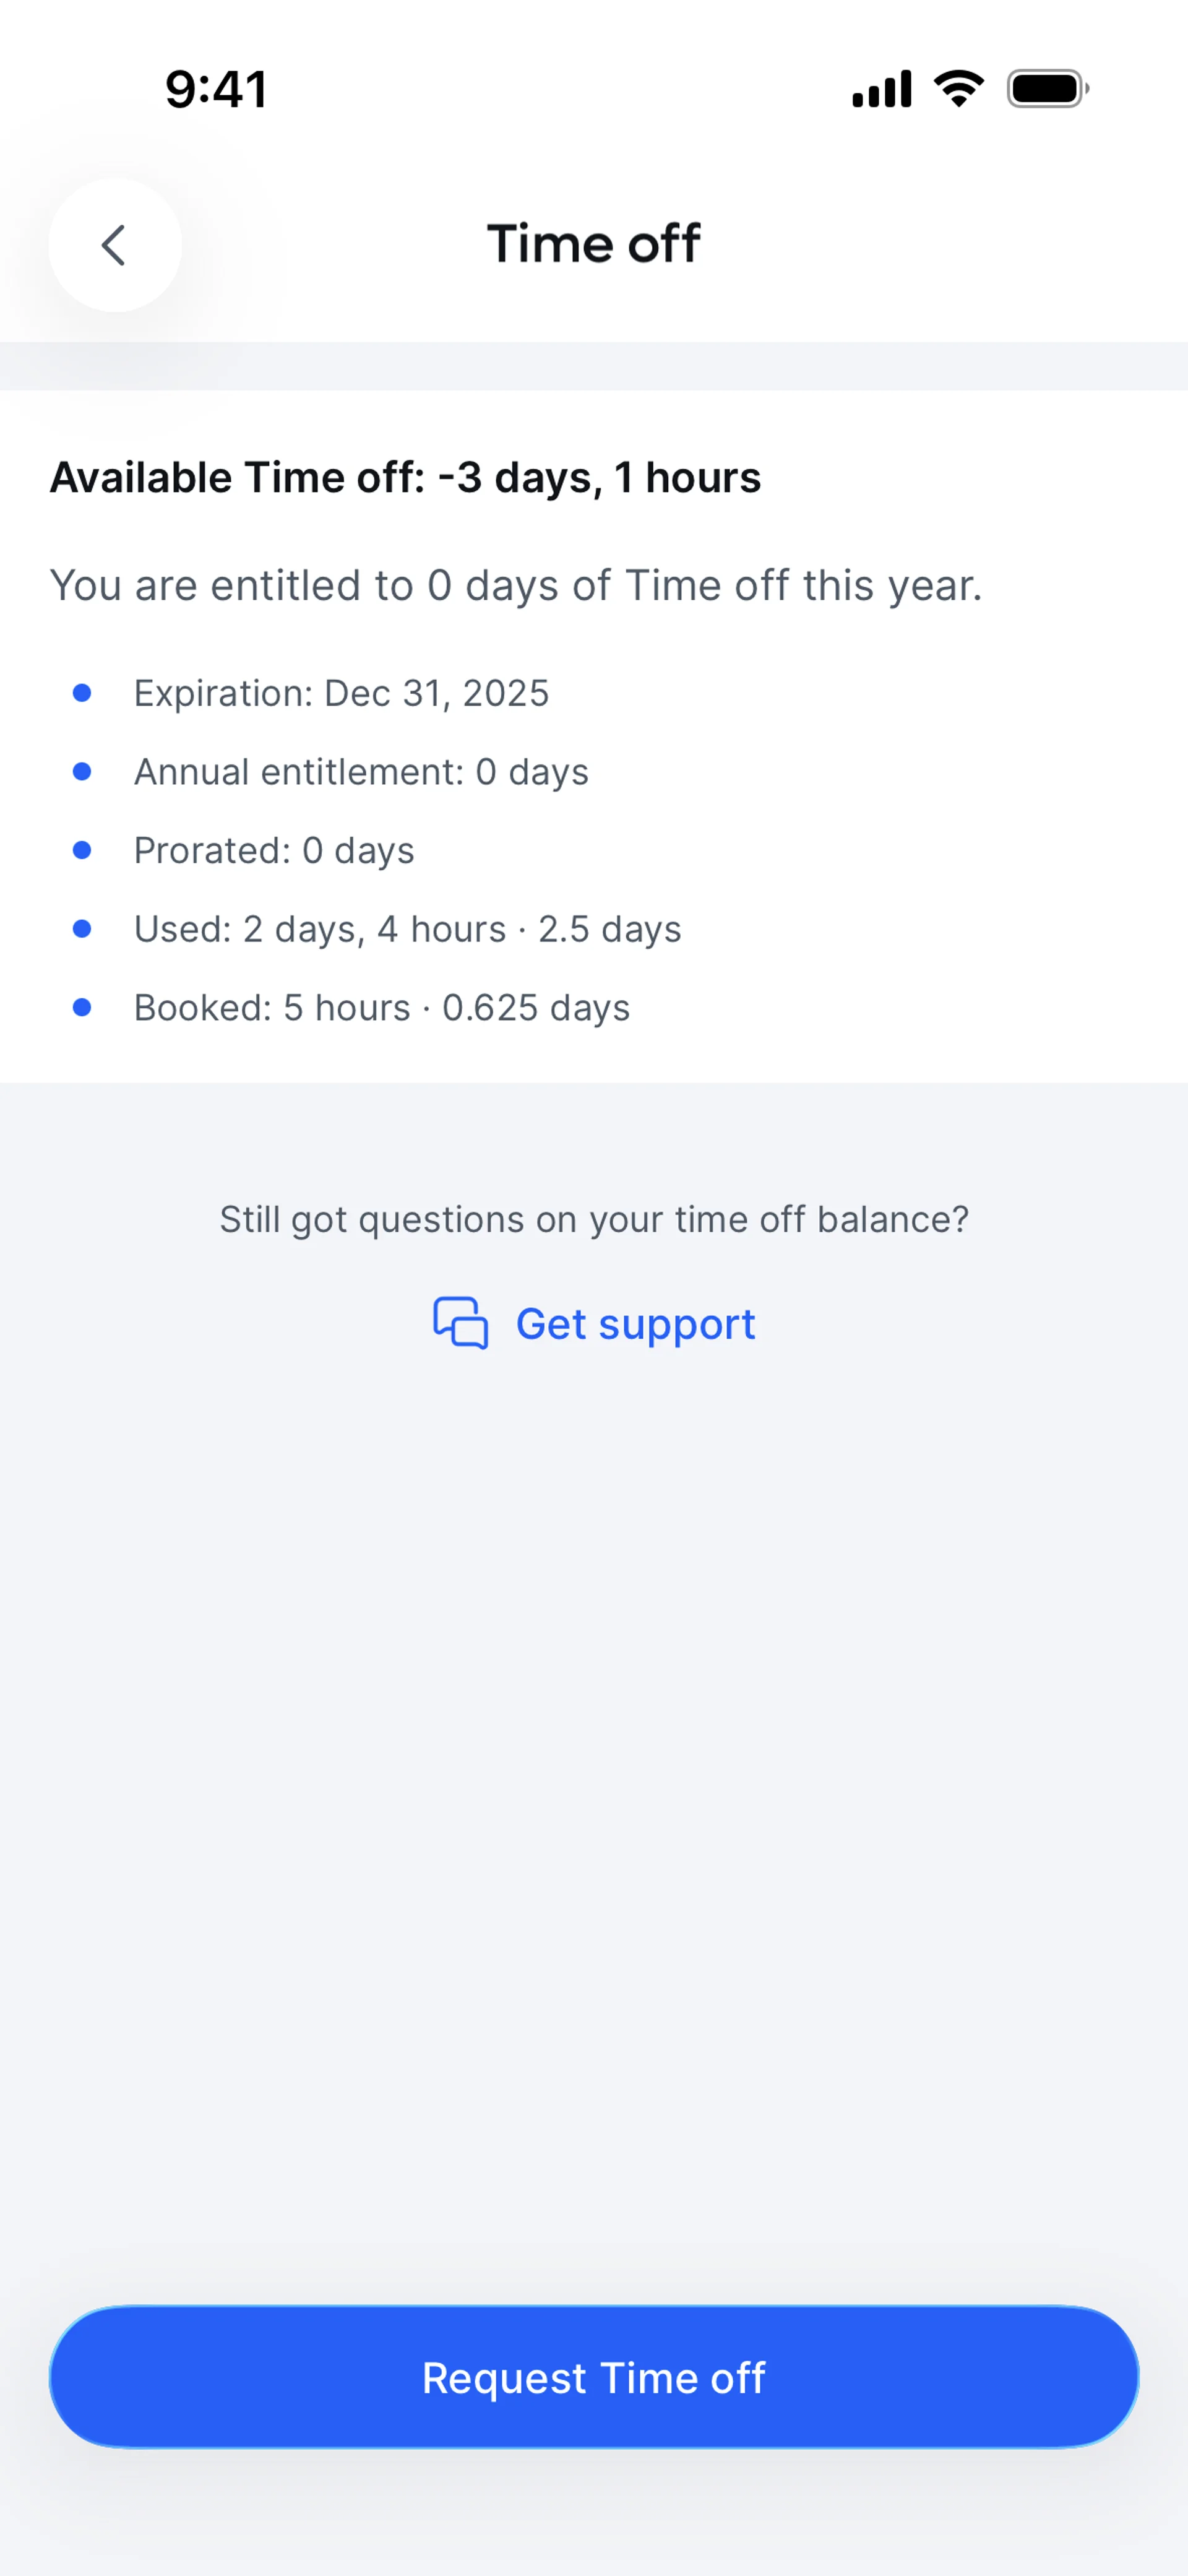Tap the "Still got questions" prompt text
The image size is (1188, 2576).
594,1219
